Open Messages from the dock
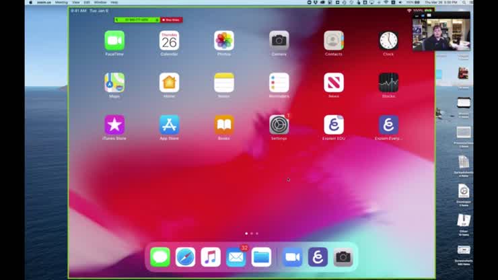 pyautogui.click(x=160, y=257)
